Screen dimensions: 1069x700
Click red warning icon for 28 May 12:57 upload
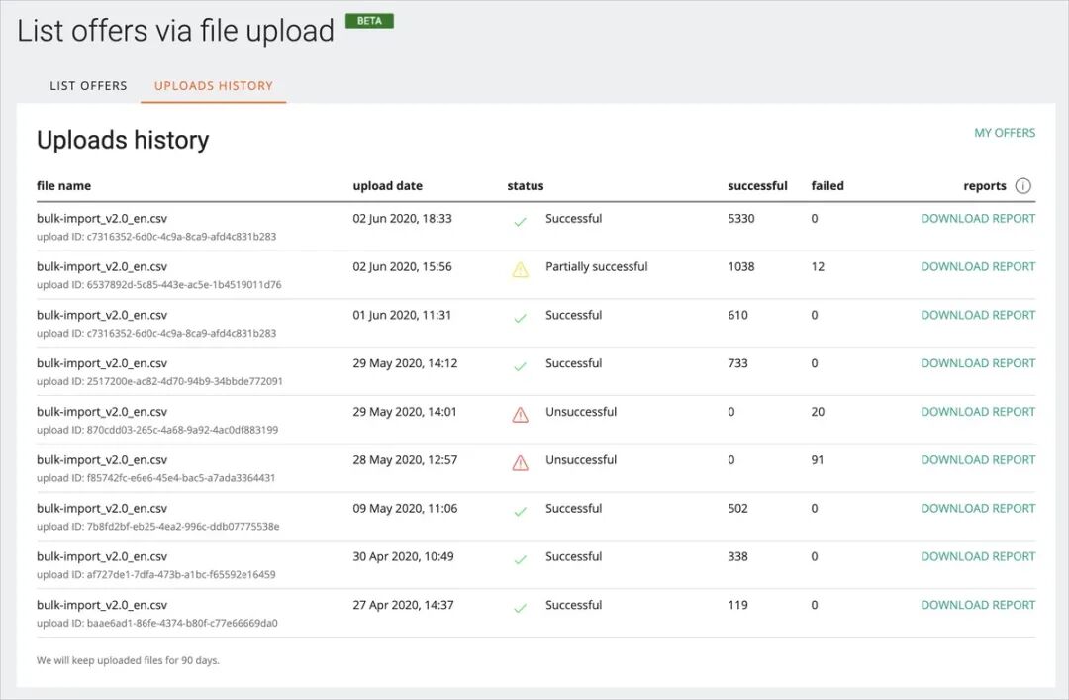pyautogui.click(x=521, y=463)
